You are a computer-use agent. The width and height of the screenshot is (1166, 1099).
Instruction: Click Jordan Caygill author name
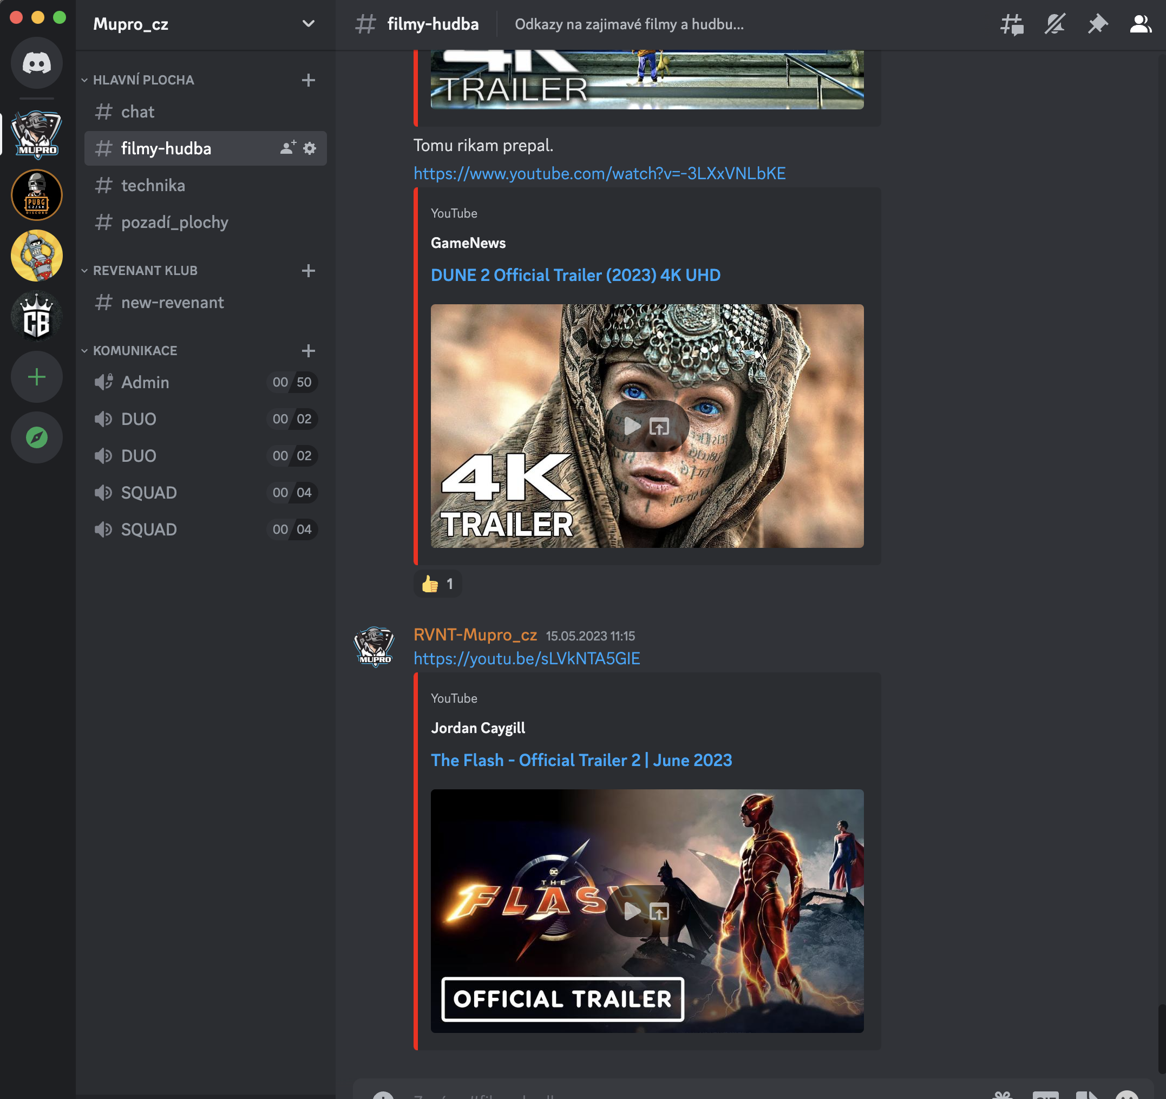(478, 728)
